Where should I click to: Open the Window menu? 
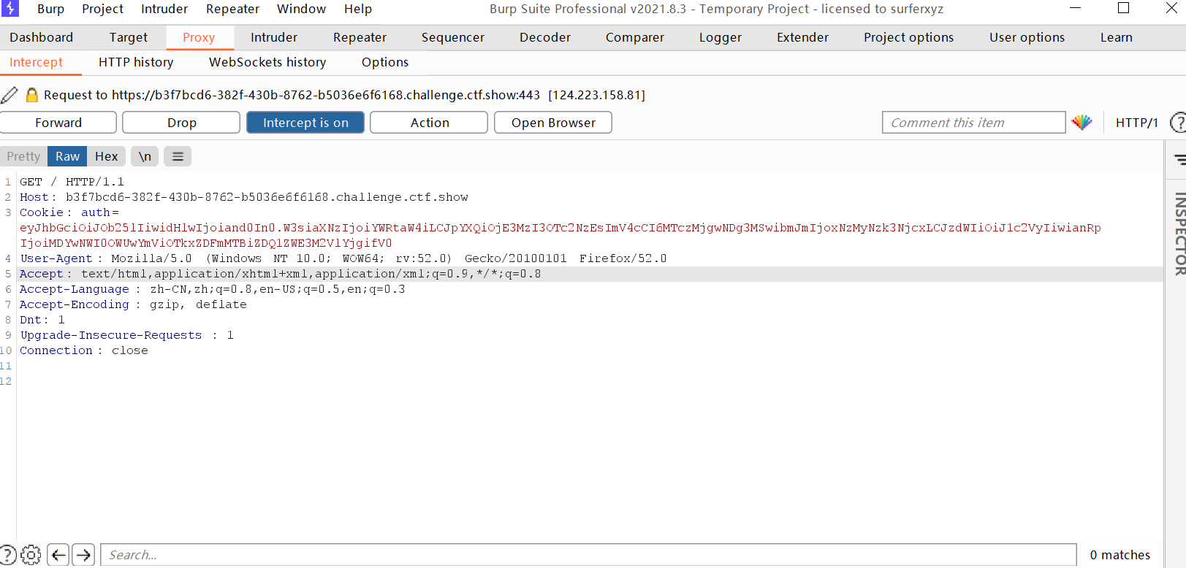pos(301,9)
